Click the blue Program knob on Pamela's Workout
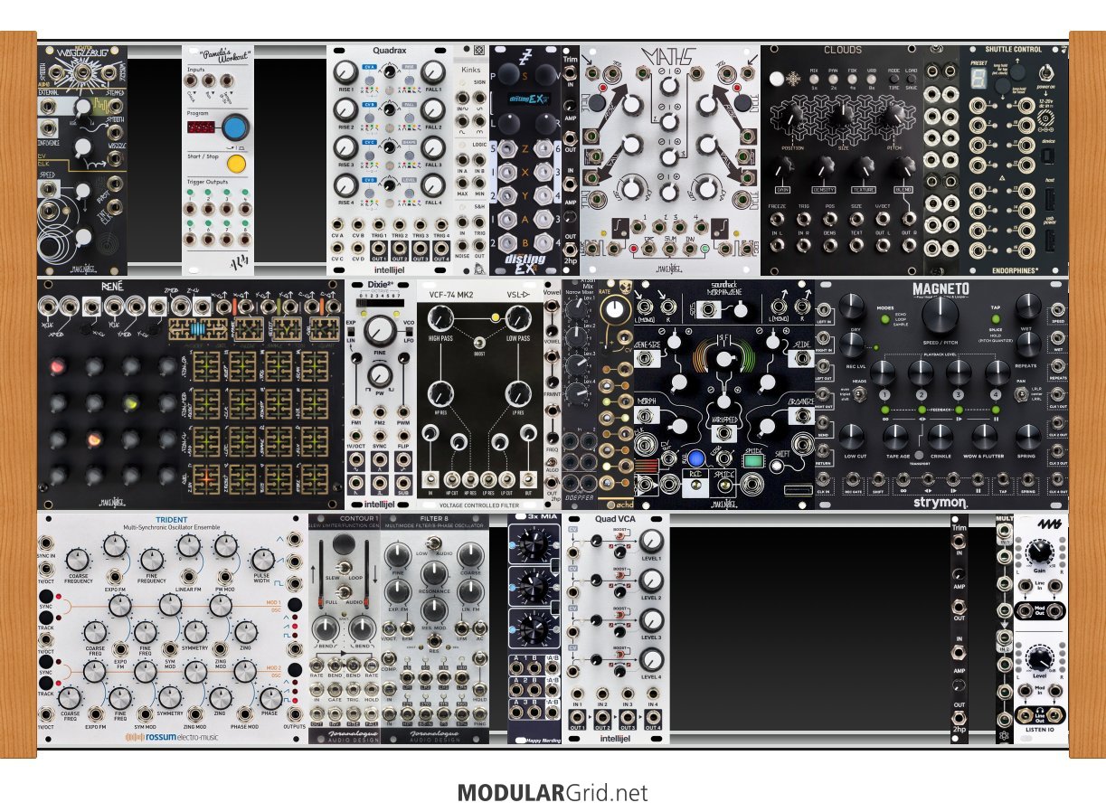Viewport: 1106px width, 812px height. (237, 128)
